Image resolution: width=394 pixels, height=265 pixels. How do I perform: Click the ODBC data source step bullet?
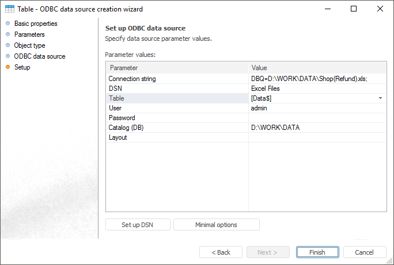8,56
